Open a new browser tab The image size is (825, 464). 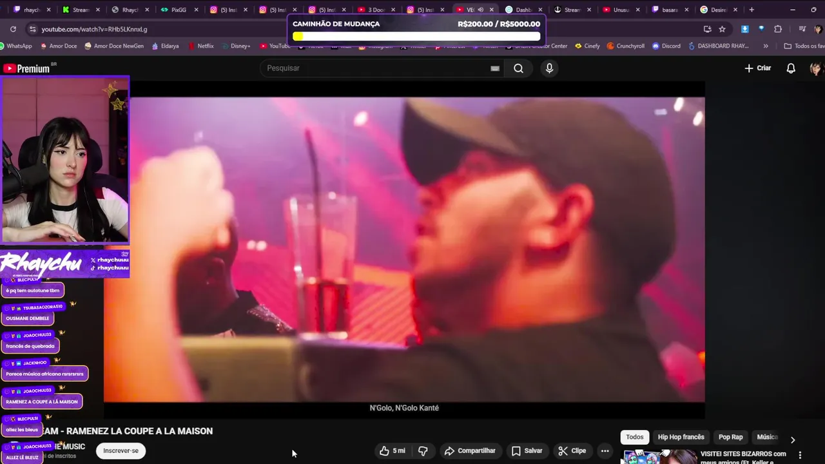coord(752,10)
